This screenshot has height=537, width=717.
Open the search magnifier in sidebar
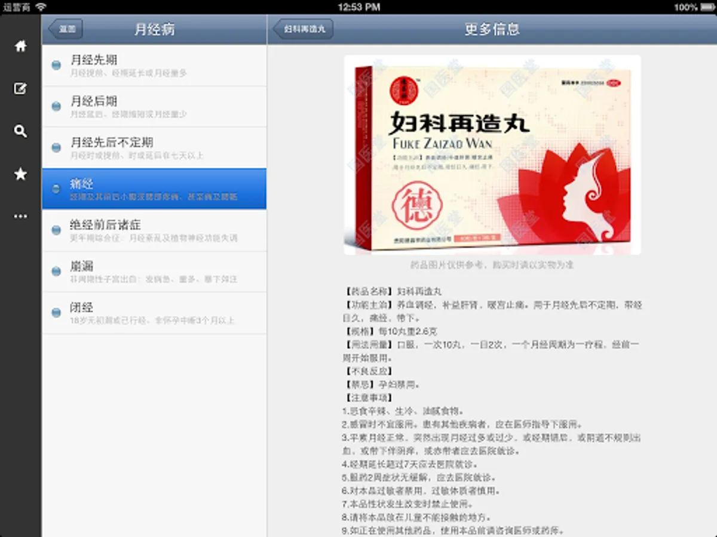20,131
